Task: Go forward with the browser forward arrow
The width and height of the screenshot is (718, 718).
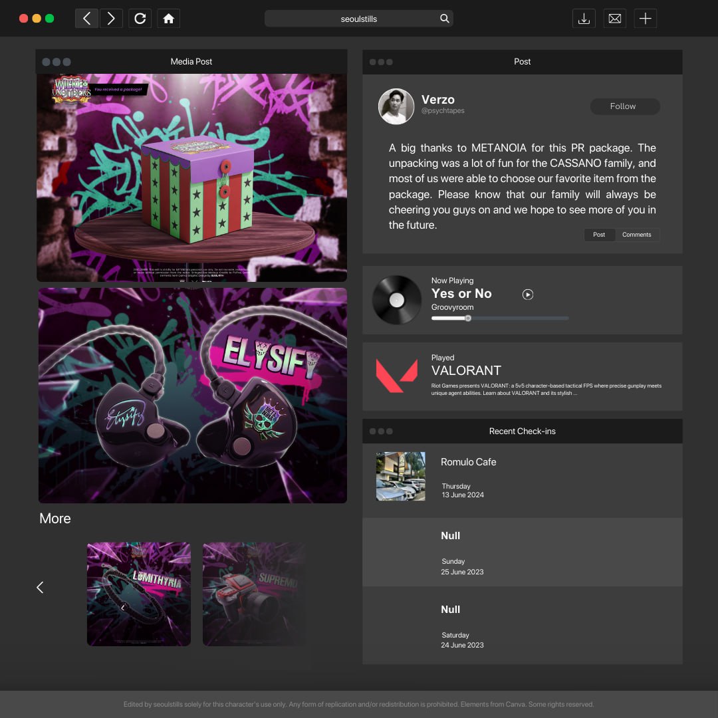Action: 111,19
